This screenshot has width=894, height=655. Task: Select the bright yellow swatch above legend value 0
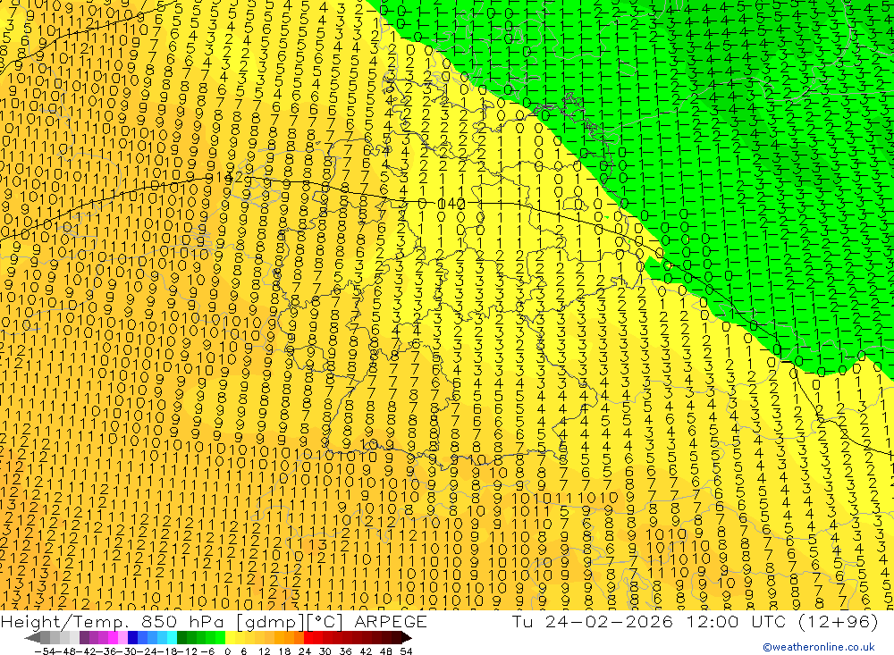click(231, 638)
